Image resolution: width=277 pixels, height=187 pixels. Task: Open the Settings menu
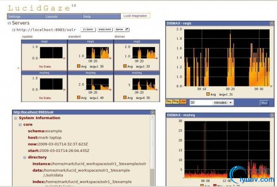click(x=26, y=17)
